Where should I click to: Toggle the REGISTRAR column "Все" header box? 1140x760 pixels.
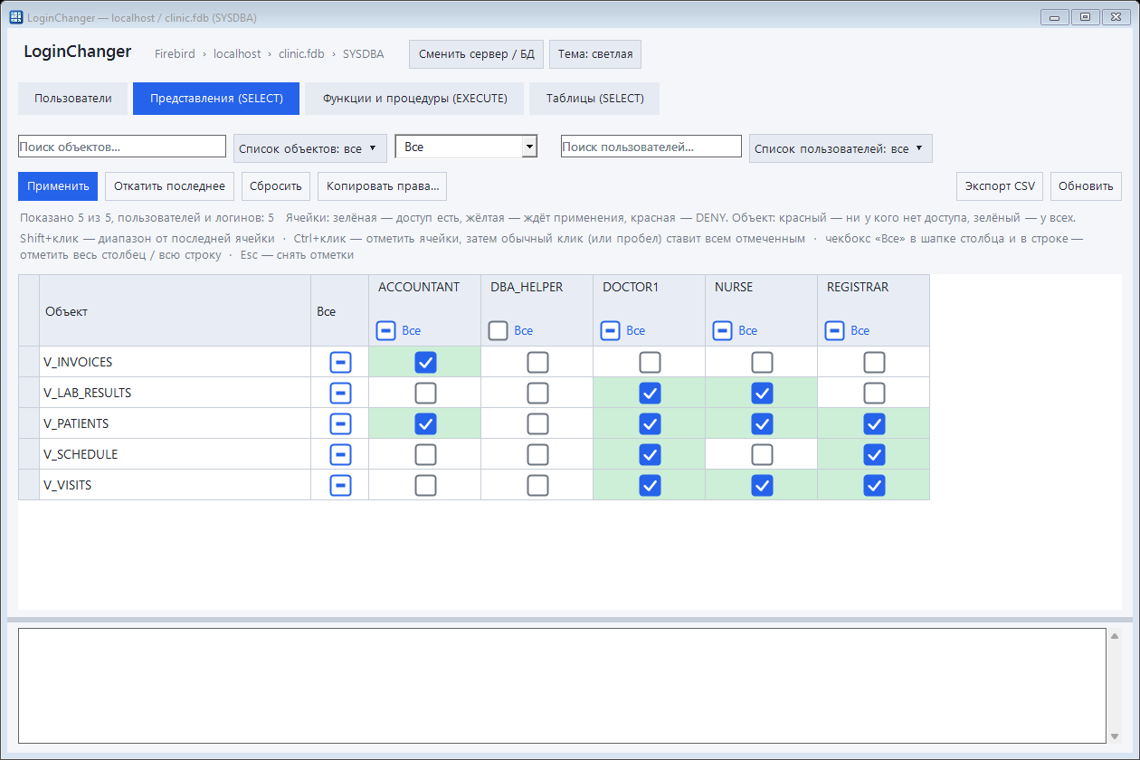tap(834, 330)
